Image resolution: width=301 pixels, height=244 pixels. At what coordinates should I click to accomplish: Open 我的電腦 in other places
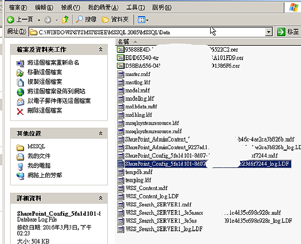click(x=39, y=166)
